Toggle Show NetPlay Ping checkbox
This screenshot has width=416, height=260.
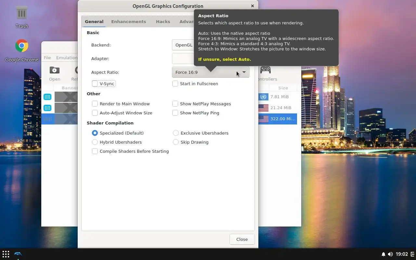(x=175, y=113)
